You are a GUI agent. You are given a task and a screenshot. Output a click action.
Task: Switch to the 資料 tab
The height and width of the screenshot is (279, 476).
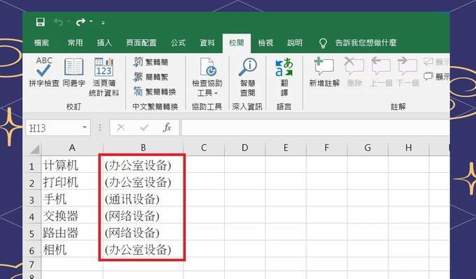coord(207,43)
